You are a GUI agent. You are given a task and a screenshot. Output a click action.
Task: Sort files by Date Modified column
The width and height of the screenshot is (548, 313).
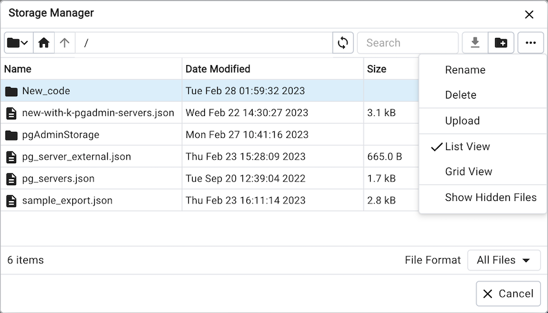coord(218,69)
